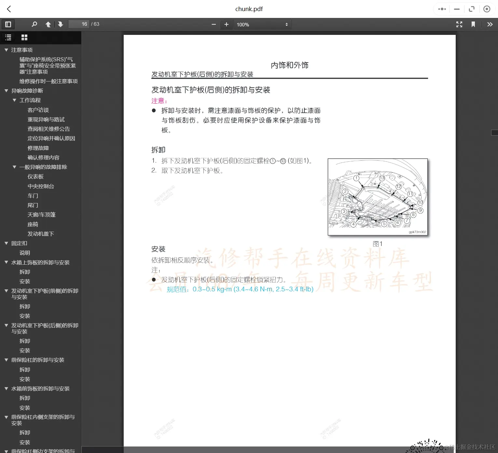Select the 前保险杠的拆卸与安装 outline link
The width and height of the screenshot is (498, 453).
click(38, 360)
